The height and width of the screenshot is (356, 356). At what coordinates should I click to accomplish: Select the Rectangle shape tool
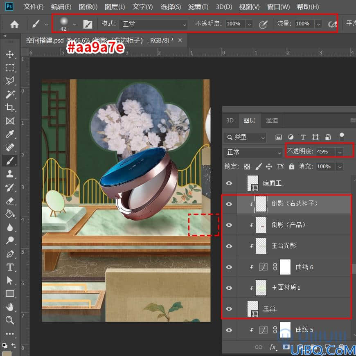(10, 294)
